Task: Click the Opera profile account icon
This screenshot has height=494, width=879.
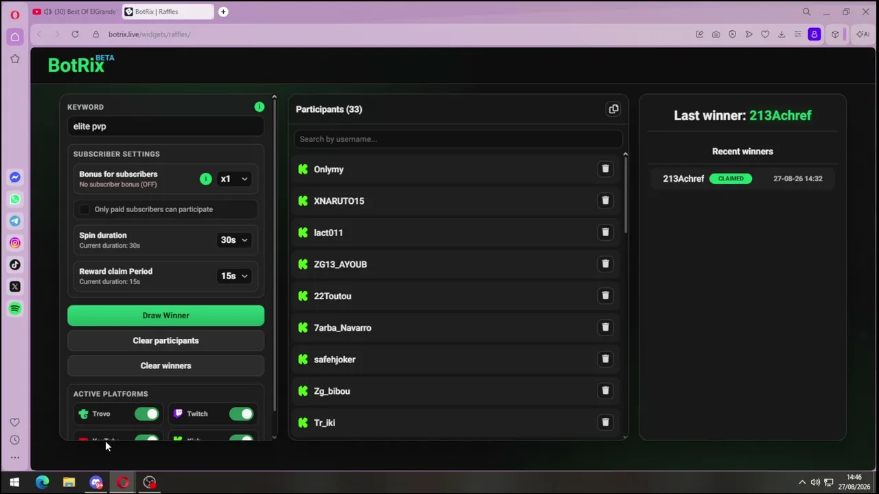Action: (814, 34)
